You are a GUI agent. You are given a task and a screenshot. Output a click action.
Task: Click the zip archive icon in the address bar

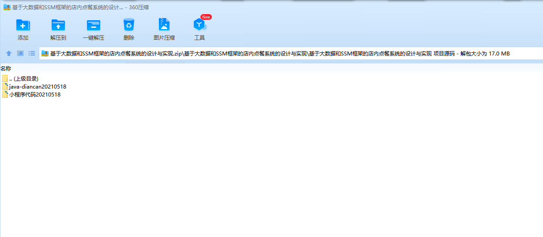pos(45,54)
